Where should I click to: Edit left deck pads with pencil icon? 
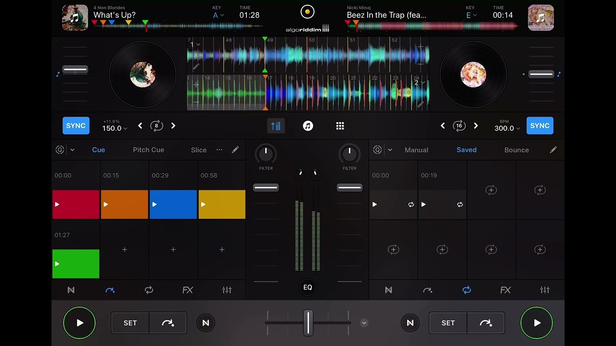coord(235,150)
